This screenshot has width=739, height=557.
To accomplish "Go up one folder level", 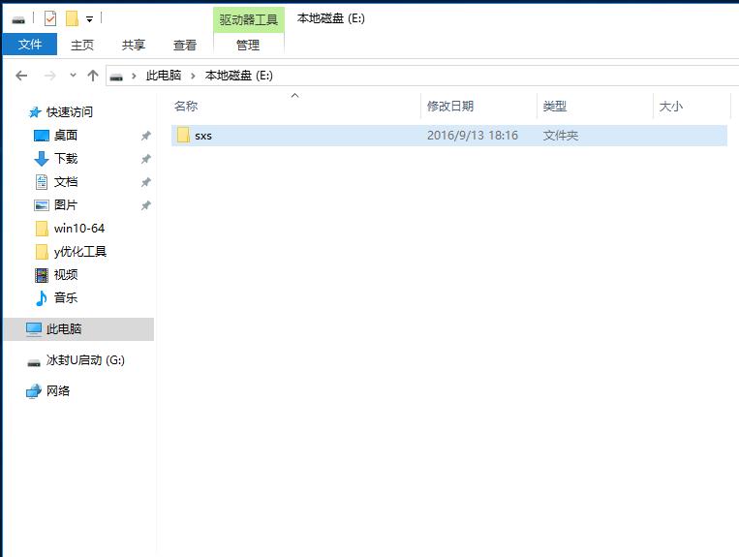I will pos(93,76).
